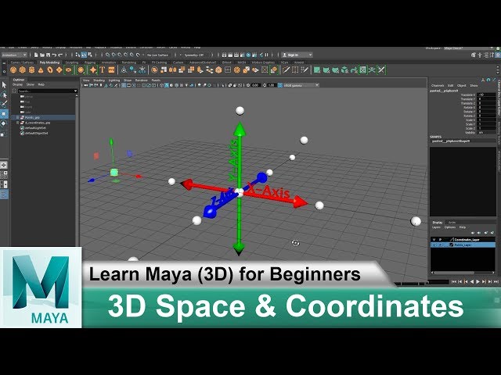Viewport: 501px width, 375px height.
Task: Click the SVG tool shelf icon
Action: (111, 70)
